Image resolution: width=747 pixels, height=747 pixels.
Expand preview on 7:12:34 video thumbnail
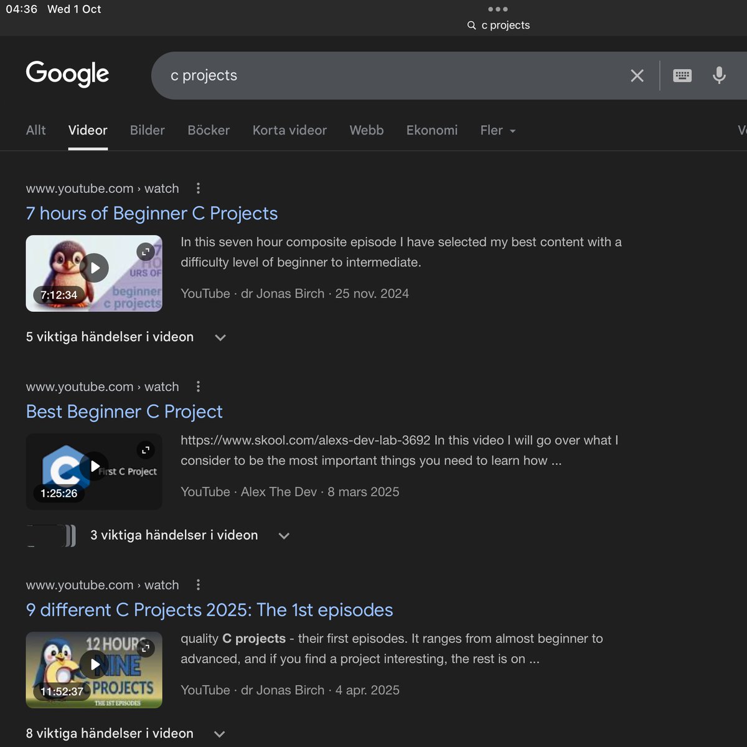click(145, 251)
